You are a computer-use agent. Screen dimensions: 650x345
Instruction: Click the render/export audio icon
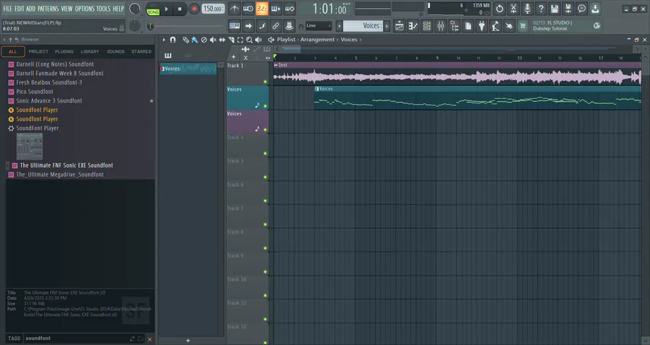pyautogui.click(x=568, y=8)
